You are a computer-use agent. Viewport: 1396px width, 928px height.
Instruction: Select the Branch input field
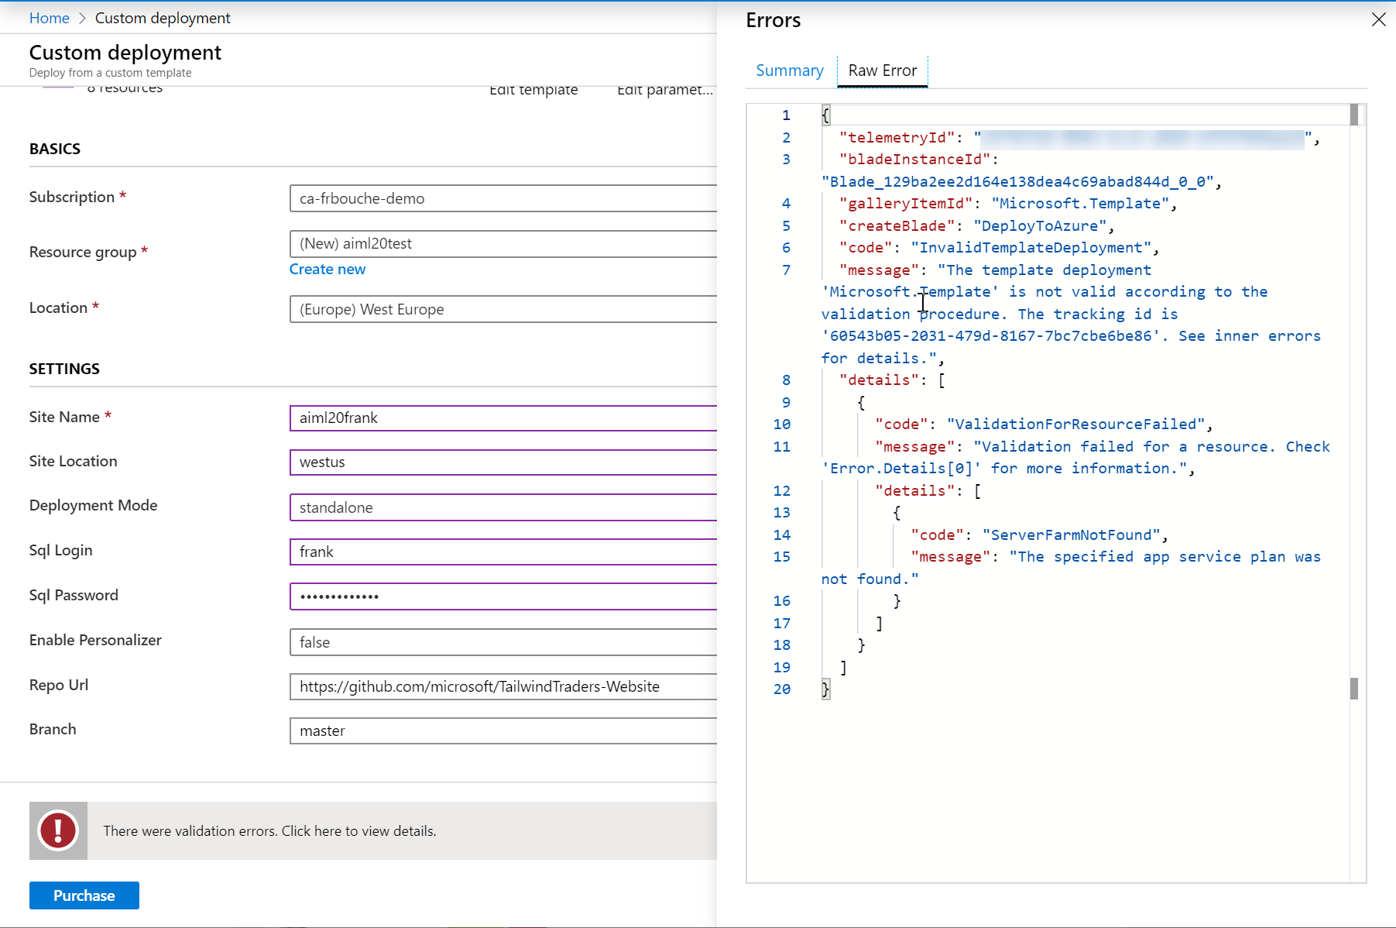click(x=503, y=730)
